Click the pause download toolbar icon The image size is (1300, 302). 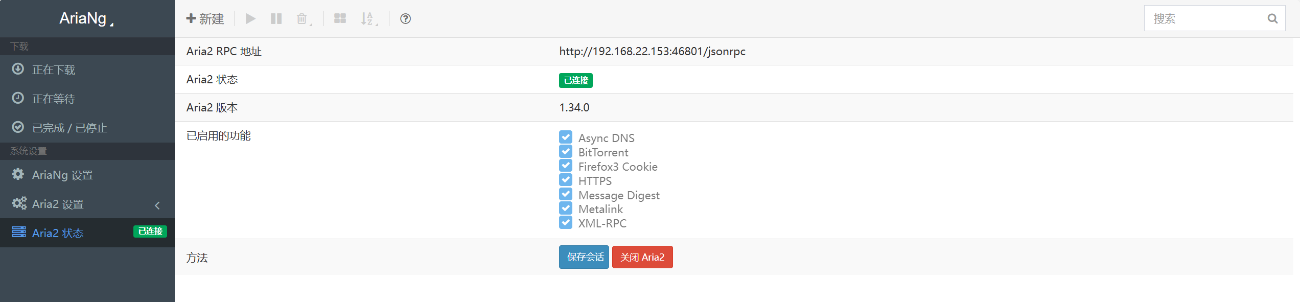[276, 19]
